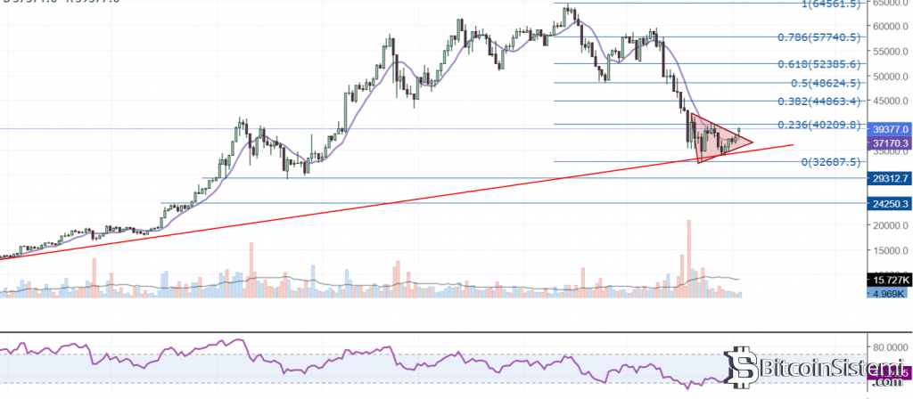Click the 24250.3 horizontal level price tag
The width and height of the screenshot is (913, 399).
(887, 204)
